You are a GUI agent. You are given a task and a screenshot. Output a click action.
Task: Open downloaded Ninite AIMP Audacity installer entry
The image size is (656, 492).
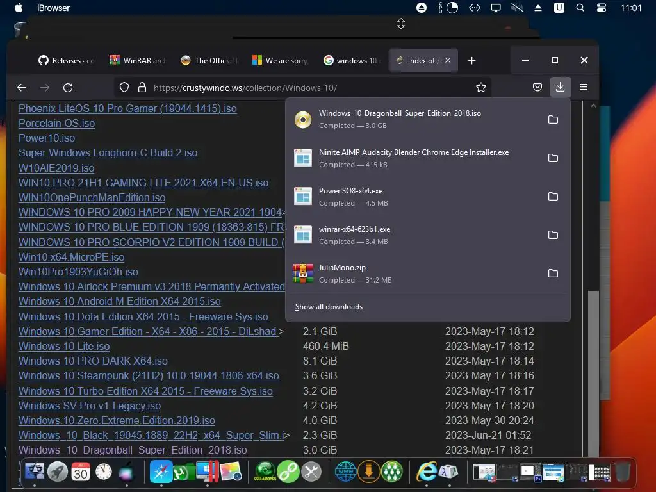414,158
